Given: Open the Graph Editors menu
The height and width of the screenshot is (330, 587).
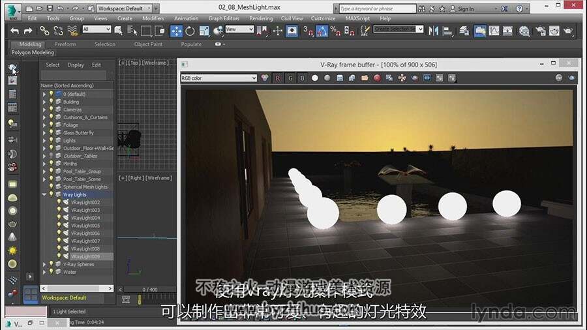Looking at the screenshot, I should click(224, 18).
